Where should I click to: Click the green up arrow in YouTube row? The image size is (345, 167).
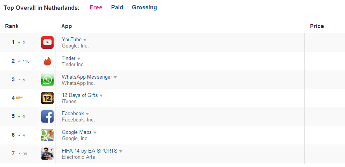(19, 42)
